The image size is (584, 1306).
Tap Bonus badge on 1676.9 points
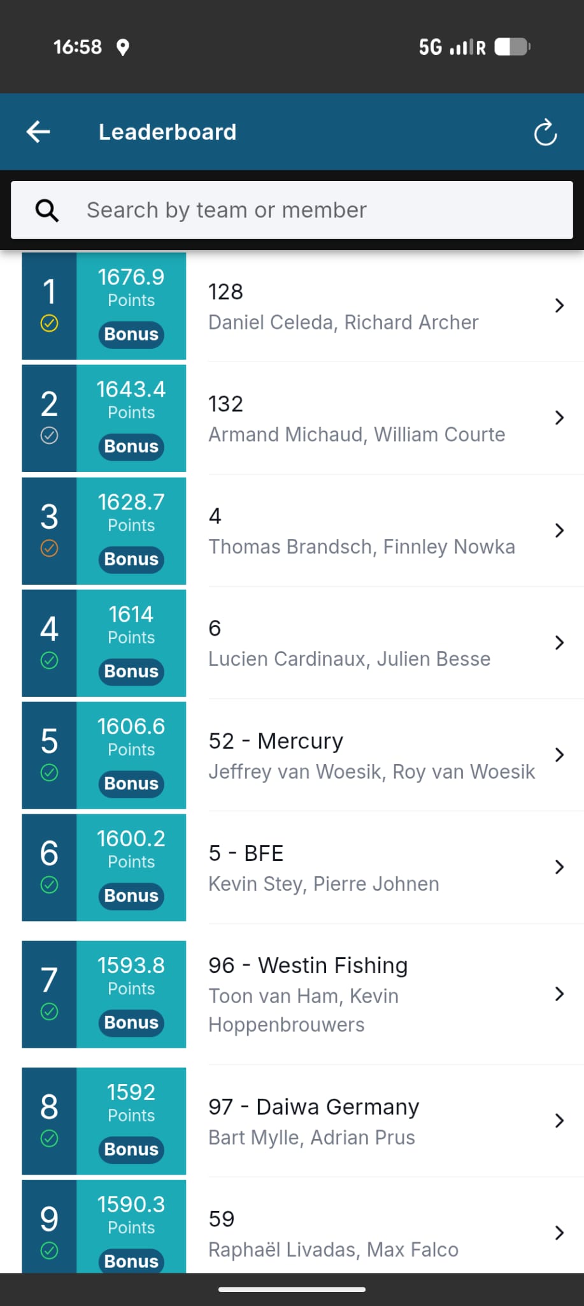tap(131, 334)
